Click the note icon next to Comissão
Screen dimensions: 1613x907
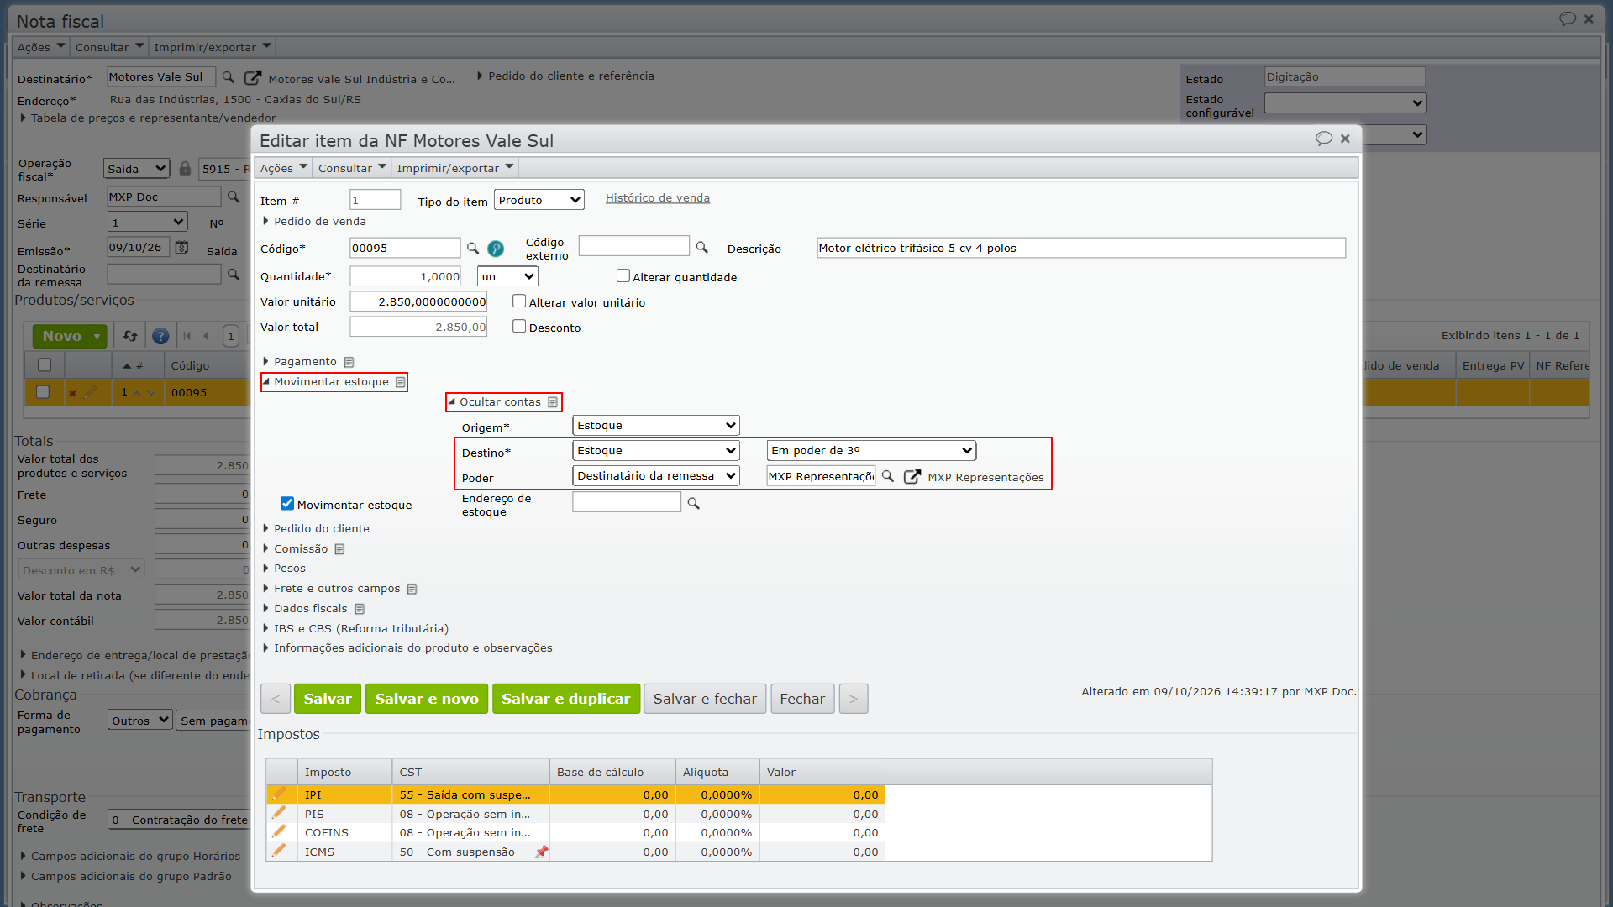(339, 549)
